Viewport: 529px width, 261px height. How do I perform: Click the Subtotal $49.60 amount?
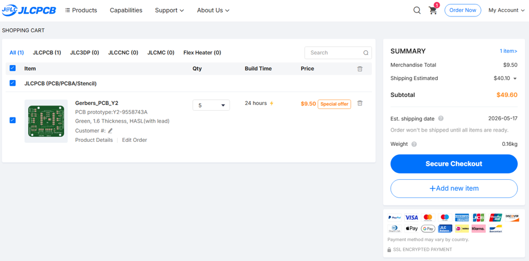[507, 95]
